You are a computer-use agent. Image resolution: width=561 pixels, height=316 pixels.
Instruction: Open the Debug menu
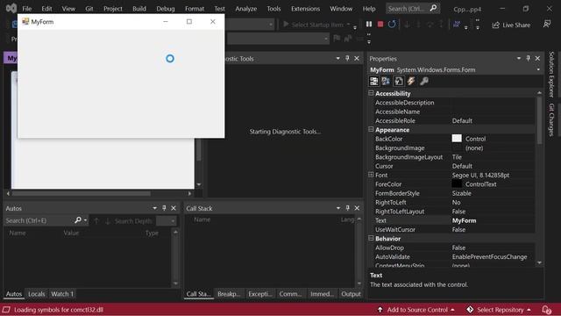tap(166, 9)
